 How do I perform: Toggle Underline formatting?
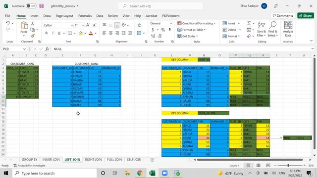pos(59,33)
